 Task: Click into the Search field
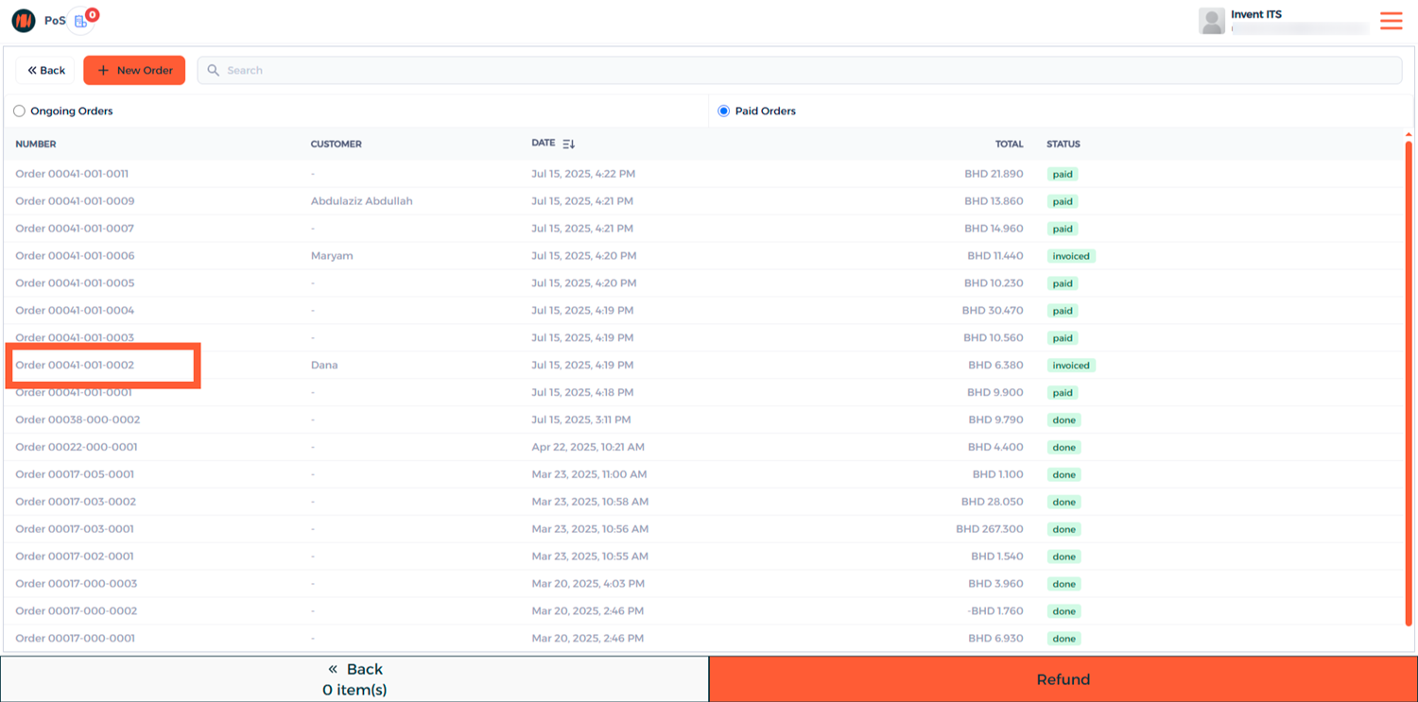coord(804,70)
